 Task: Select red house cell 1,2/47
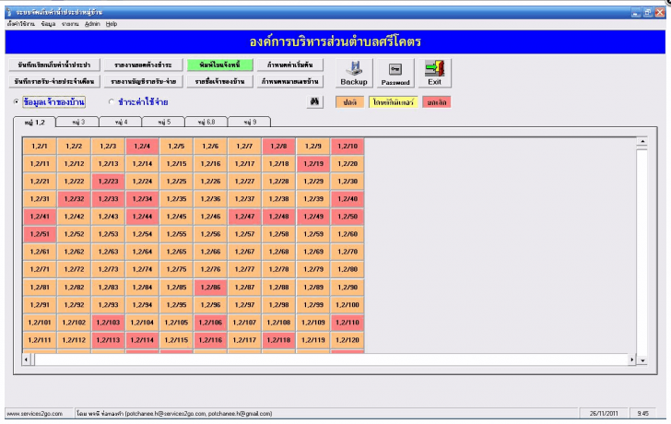coord(244,217)
